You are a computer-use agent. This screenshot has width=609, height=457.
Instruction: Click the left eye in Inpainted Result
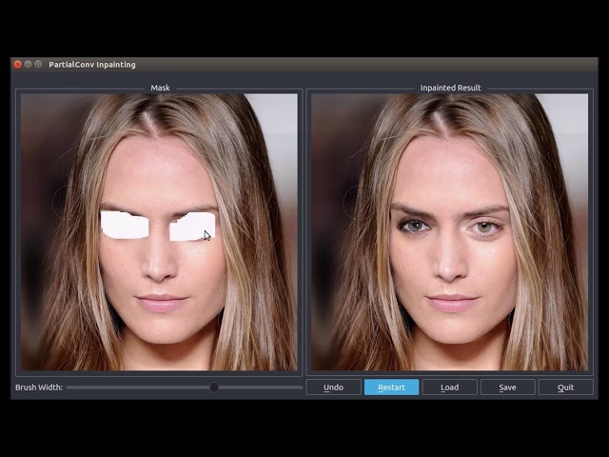[x=413, y=226]
